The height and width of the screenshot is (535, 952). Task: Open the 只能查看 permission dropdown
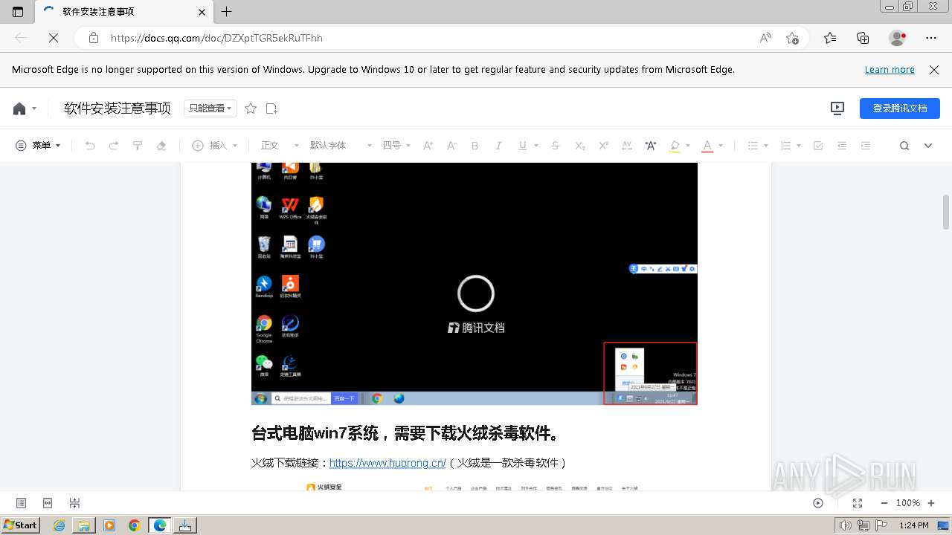pyautogui.click(x=210, y=108)
